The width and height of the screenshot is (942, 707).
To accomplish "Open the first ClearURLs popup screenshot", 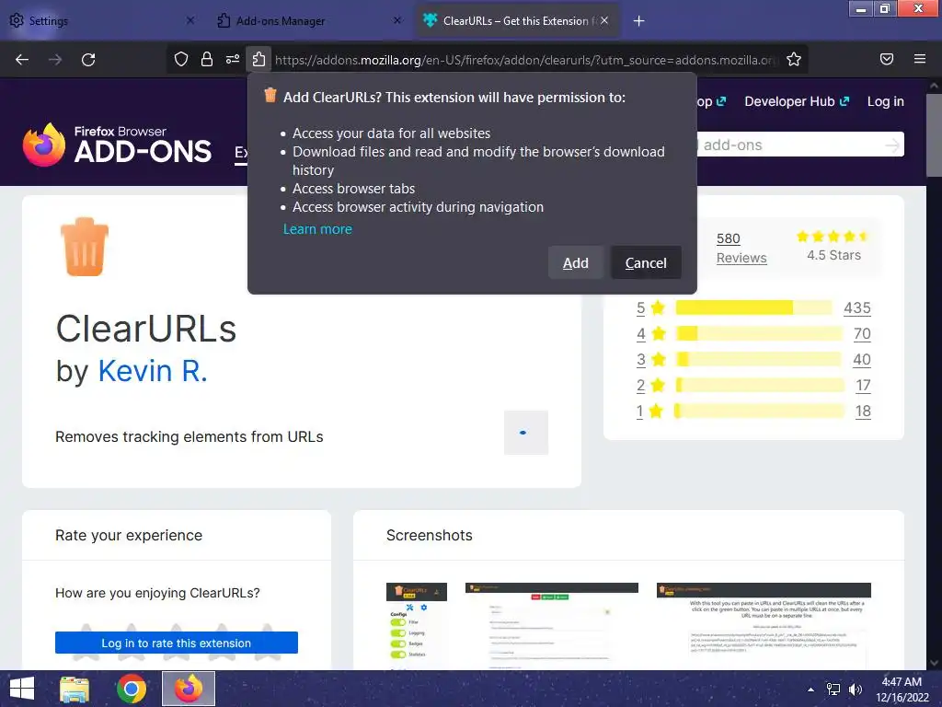I will coord(417,626).
